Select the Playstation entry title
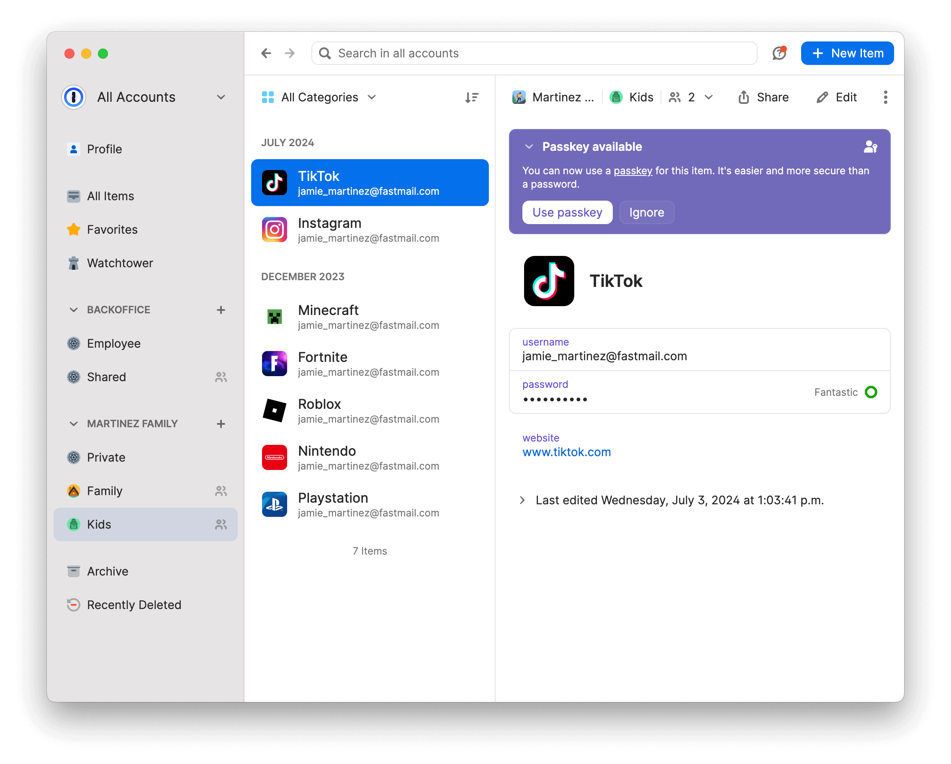The width and height of the screenshot is (951, 764). [x=333, y=498]
